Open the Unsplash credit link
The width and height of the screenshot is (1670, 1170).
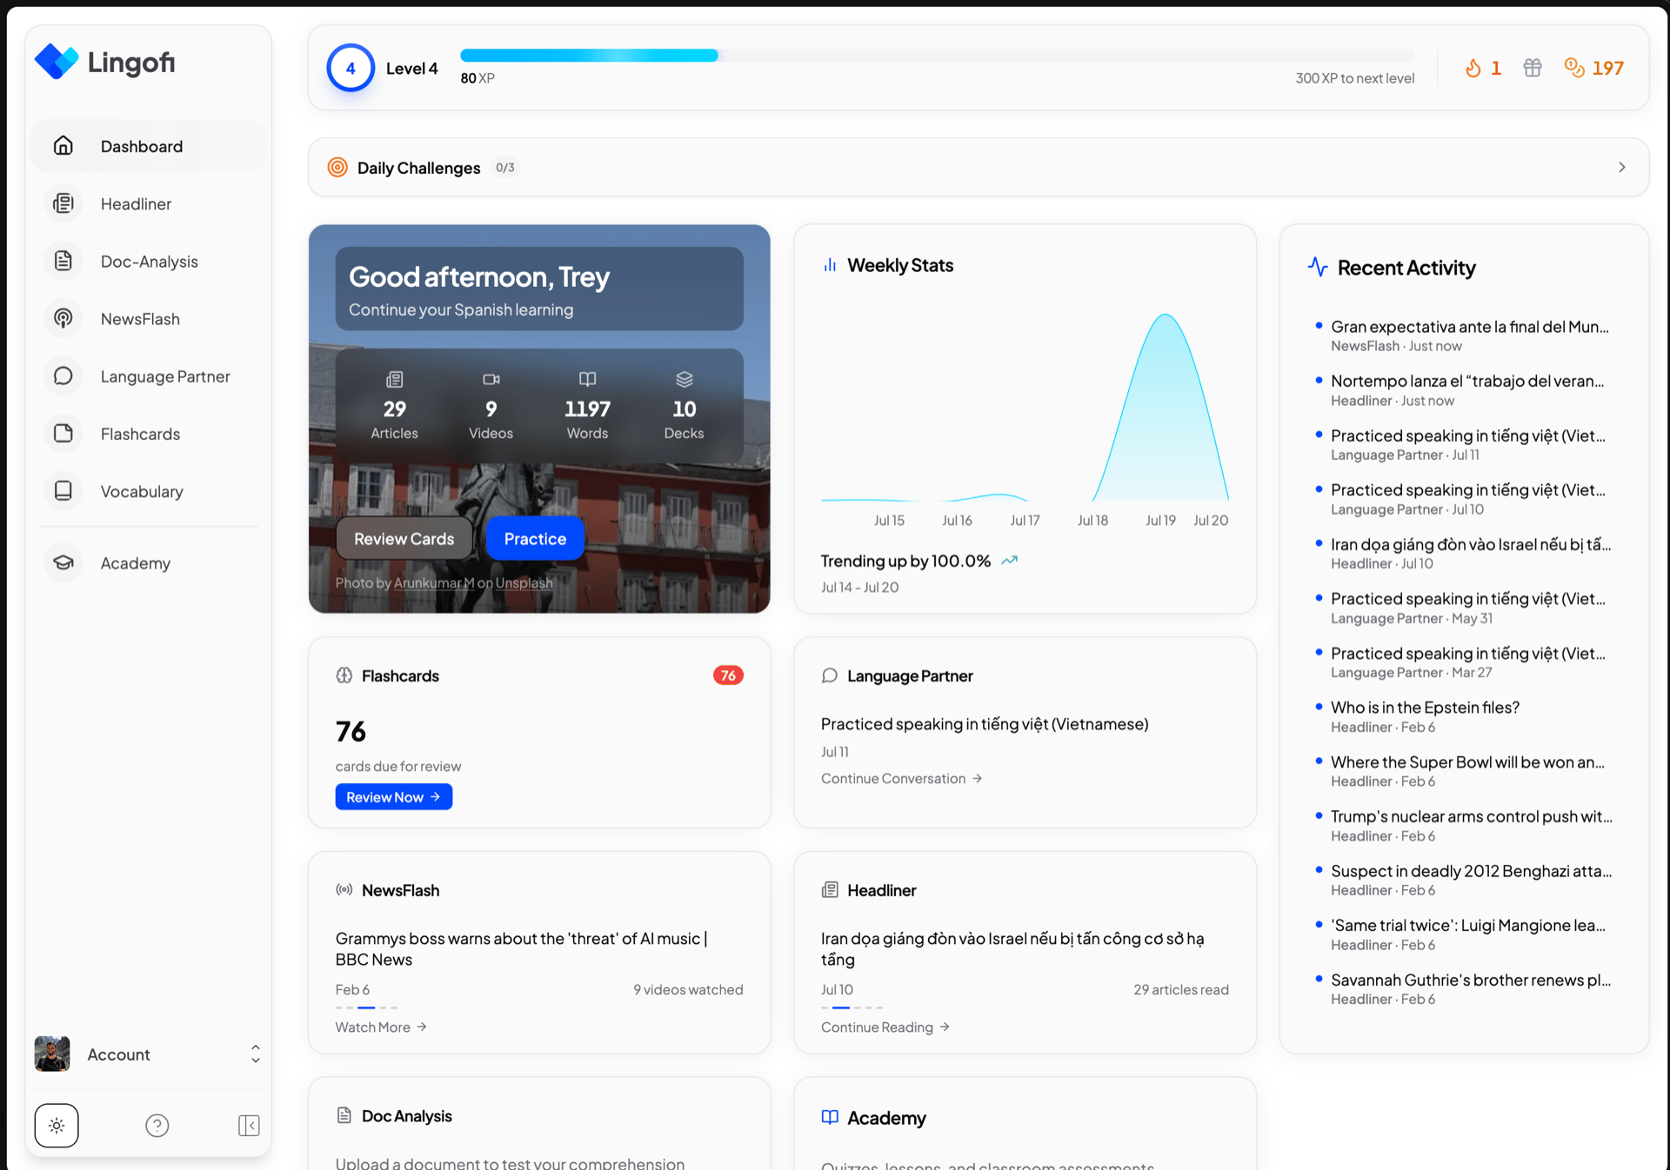point(524,582)
